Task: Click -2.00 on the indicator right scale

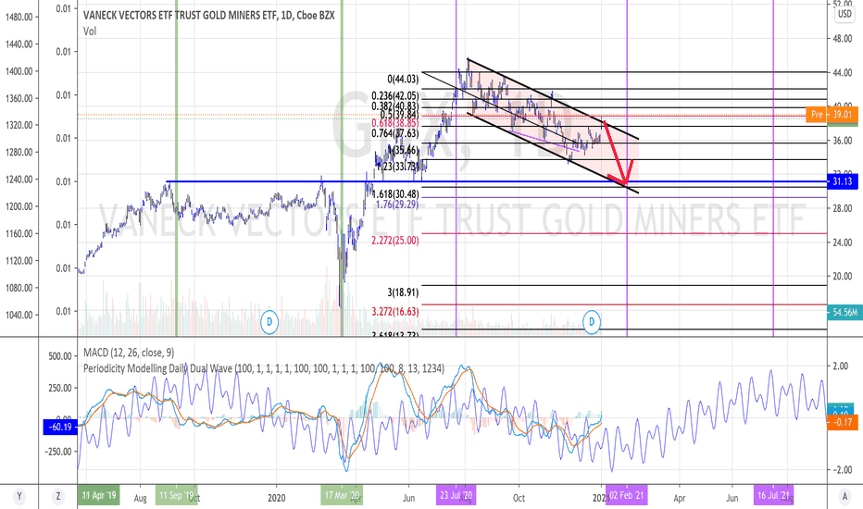Action: tap(841, 470)
